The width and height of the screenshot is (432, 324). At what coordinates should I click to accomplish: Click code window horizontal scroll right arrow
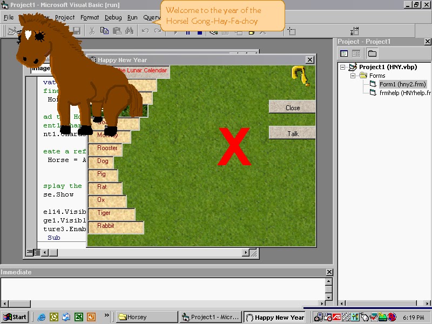pos(246,252)
